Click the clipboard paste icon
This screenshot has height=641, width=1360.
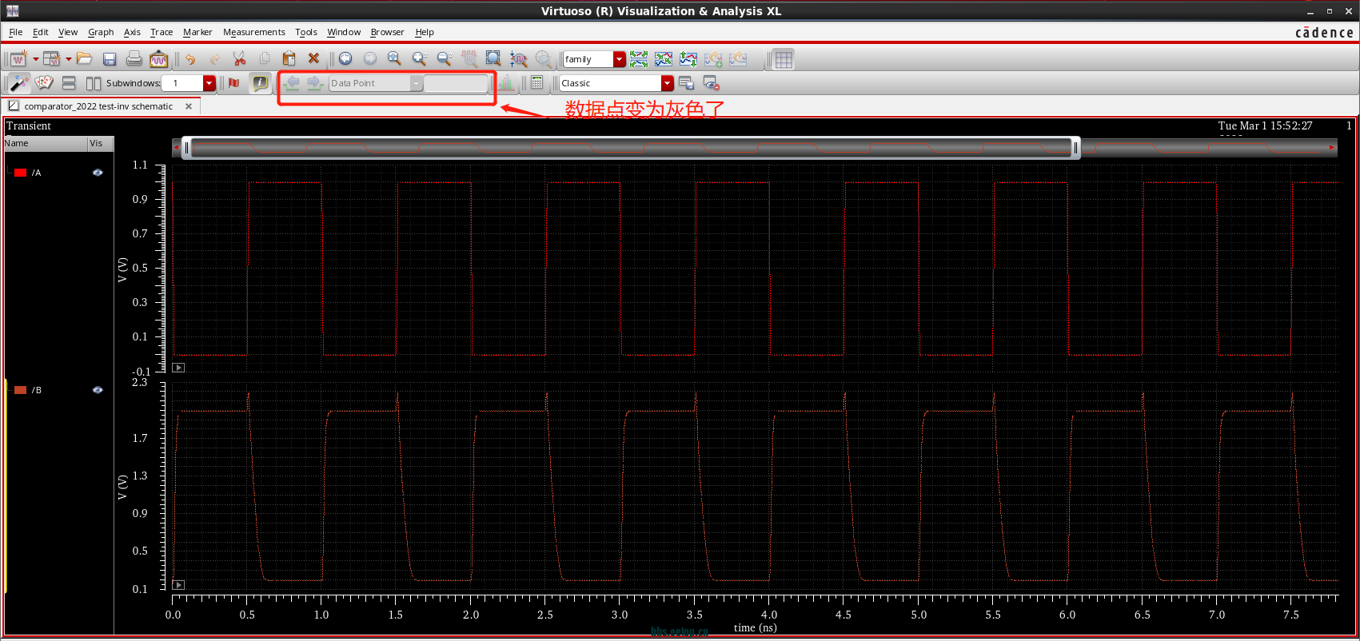pyautogui.click(x=289, y=59)
